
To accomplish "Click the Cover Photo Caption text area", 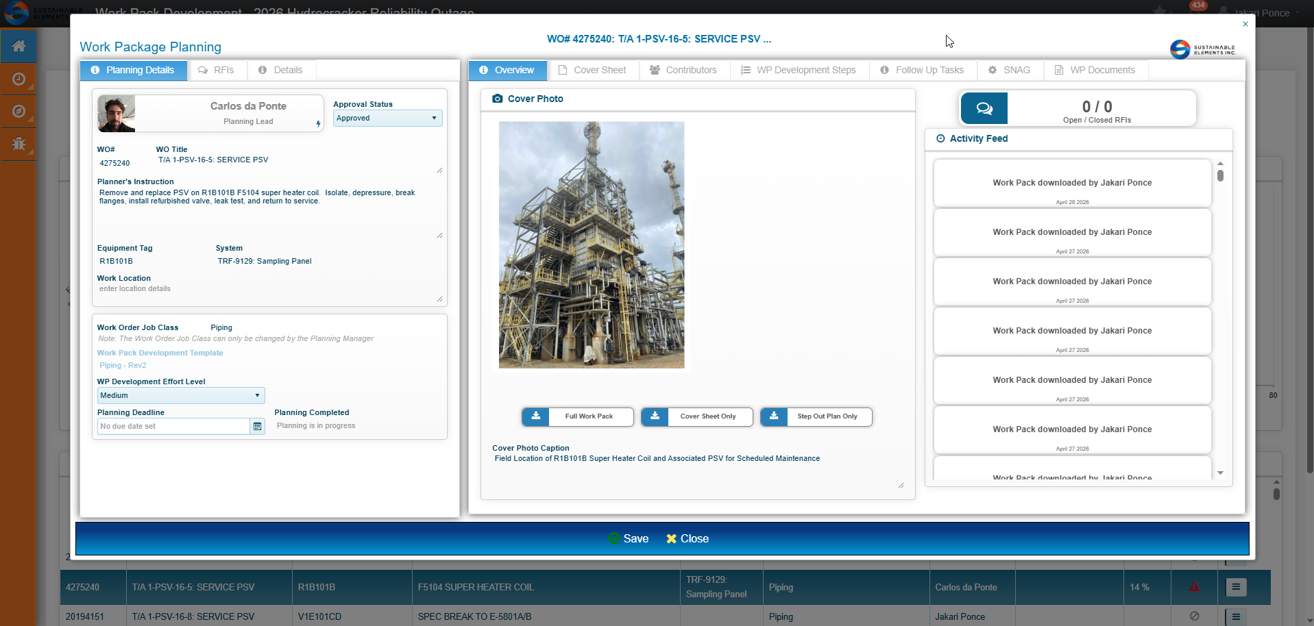I will [698, 471].
